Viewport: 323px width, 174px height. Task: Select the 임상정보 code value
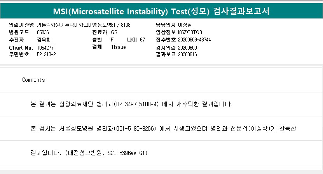click(x=190, y=33)
